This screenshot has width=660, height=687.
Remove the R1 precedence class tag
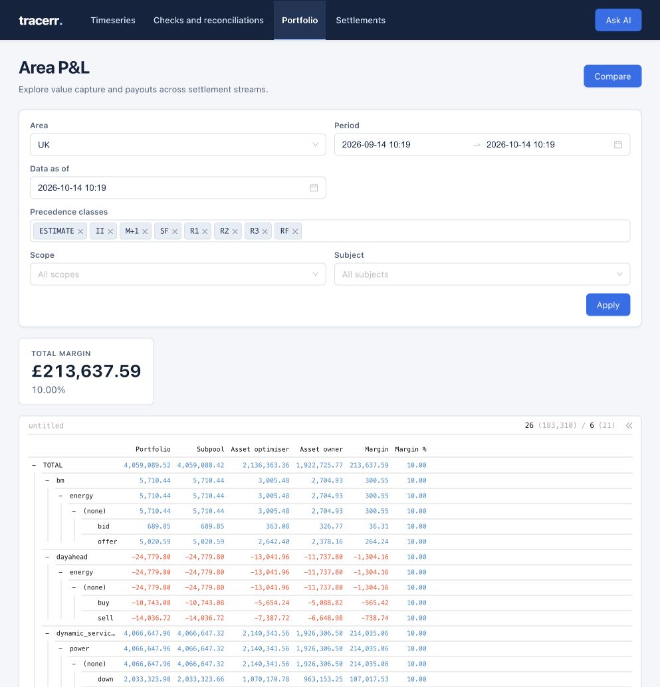pos(205,231)
